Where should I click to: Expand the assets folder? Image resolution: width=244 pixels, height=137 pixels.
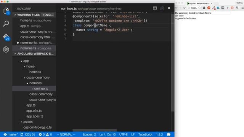21,122
